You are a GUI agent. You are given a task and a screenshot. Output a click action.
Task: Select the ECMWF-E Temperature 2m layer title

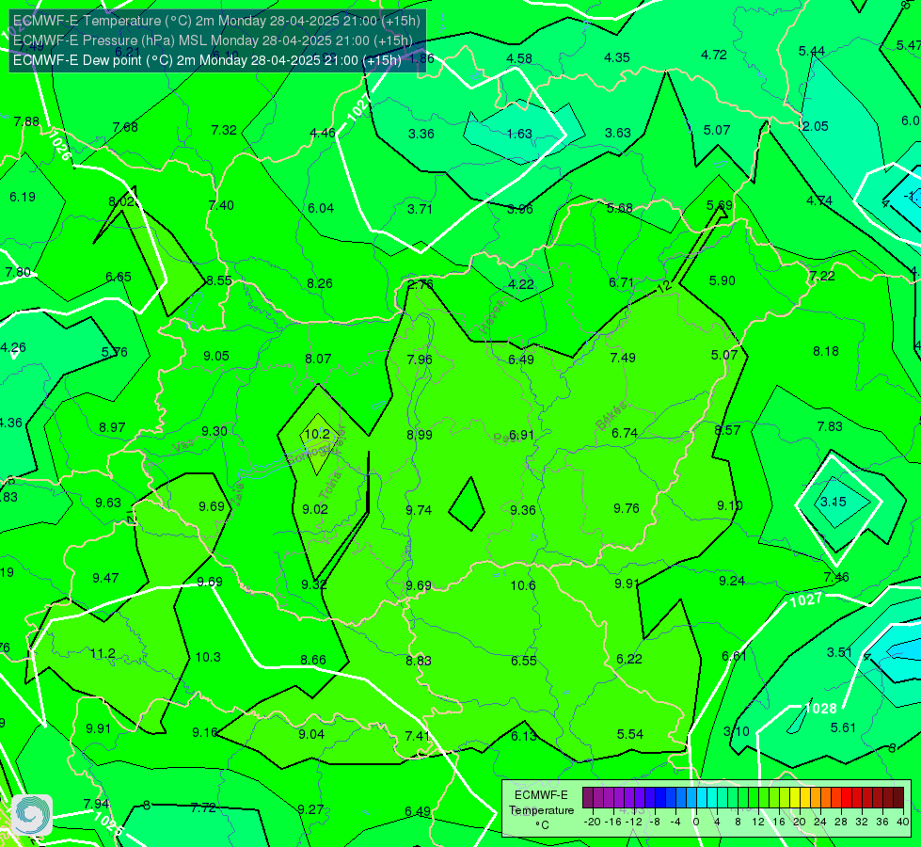216,21
